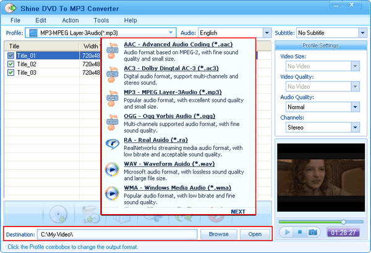Click the AAC format icon
This screenshot has height=253, width=371.
112,51
